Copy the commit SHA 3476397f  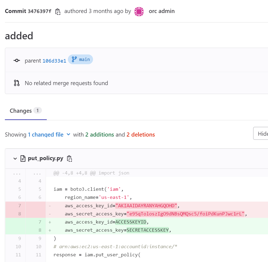click(58, 11)
